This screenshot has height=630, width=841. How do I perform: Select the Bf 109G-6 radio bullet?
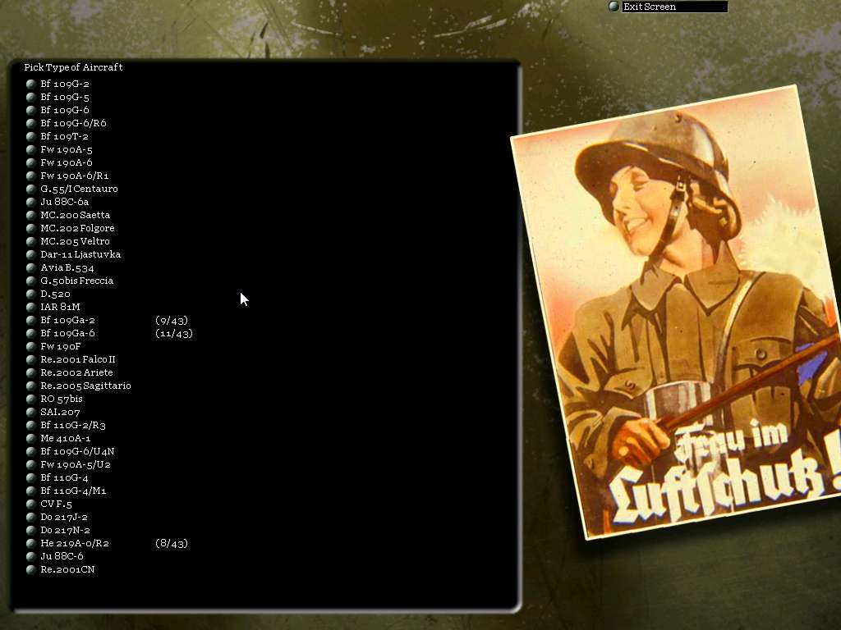31,110
